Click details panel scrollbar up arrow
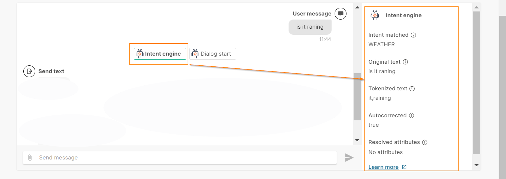The height and width of the screenshot is (179, 506). pyautogui.click(x=477, y=7)
